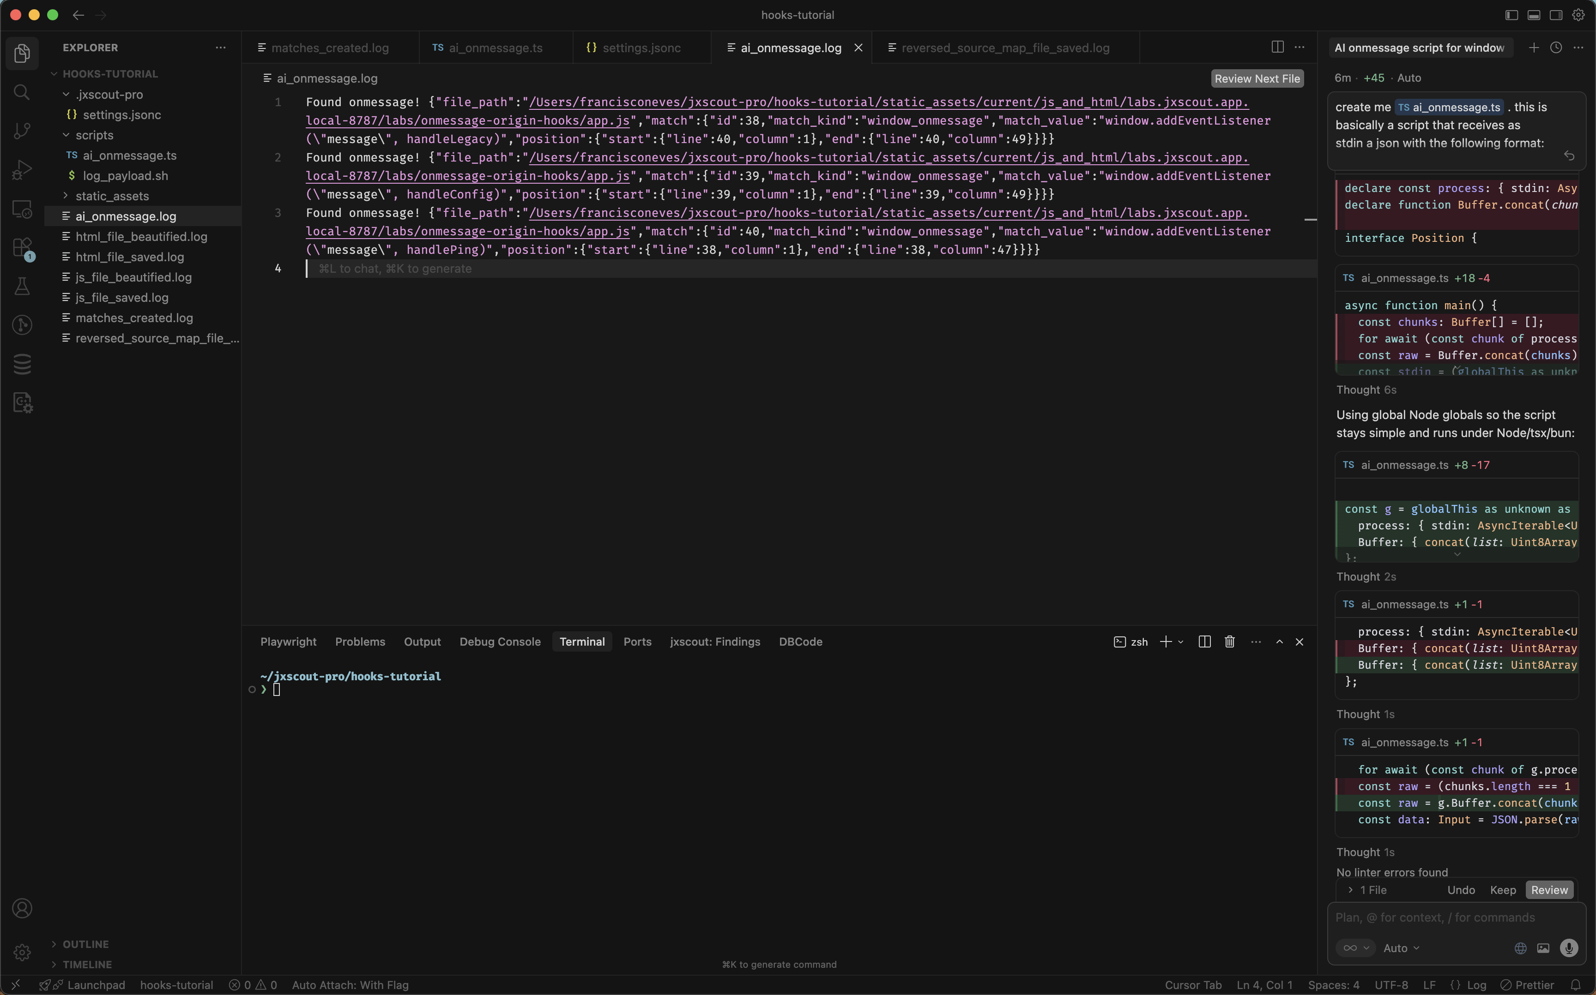This screenshot has height=995, width=1596.
Task: Open Manage gear in activity bar
Action: (22, 952)
